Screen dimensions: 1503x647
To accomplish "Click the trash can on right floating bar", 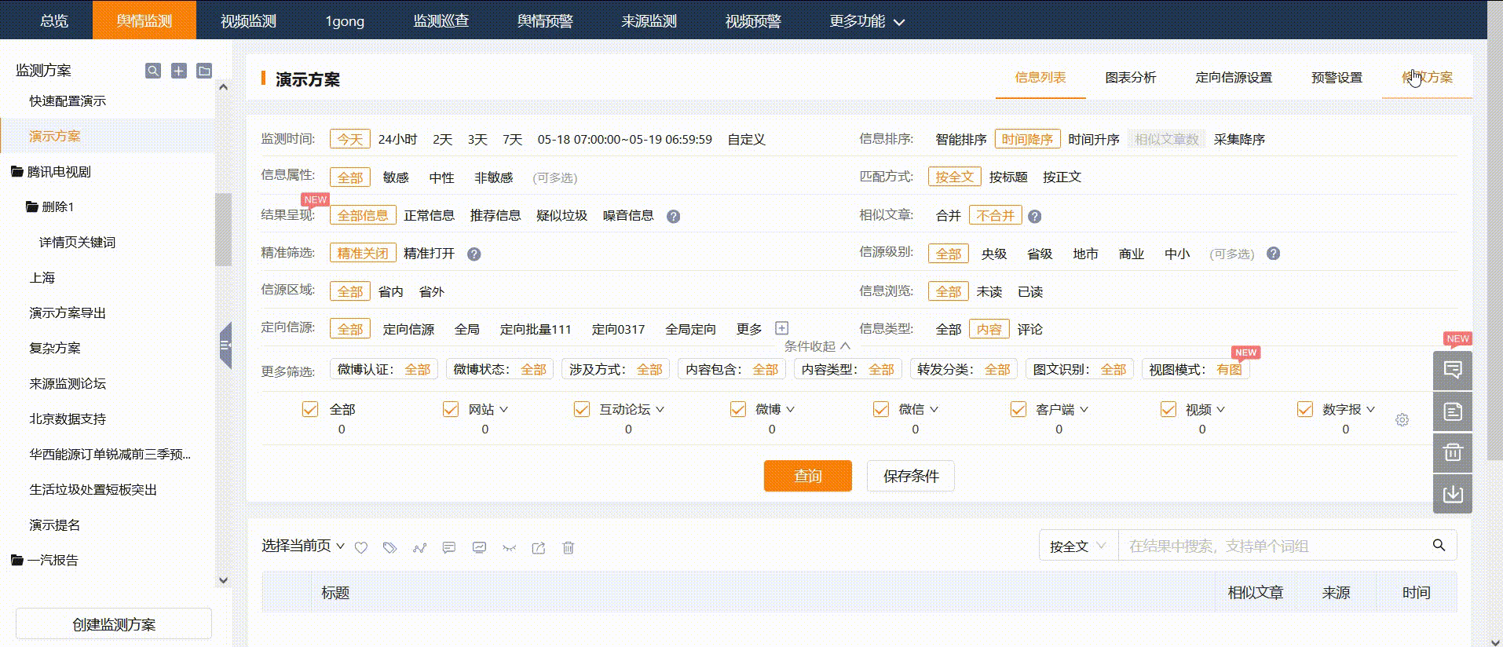I will pos(1453,452).
